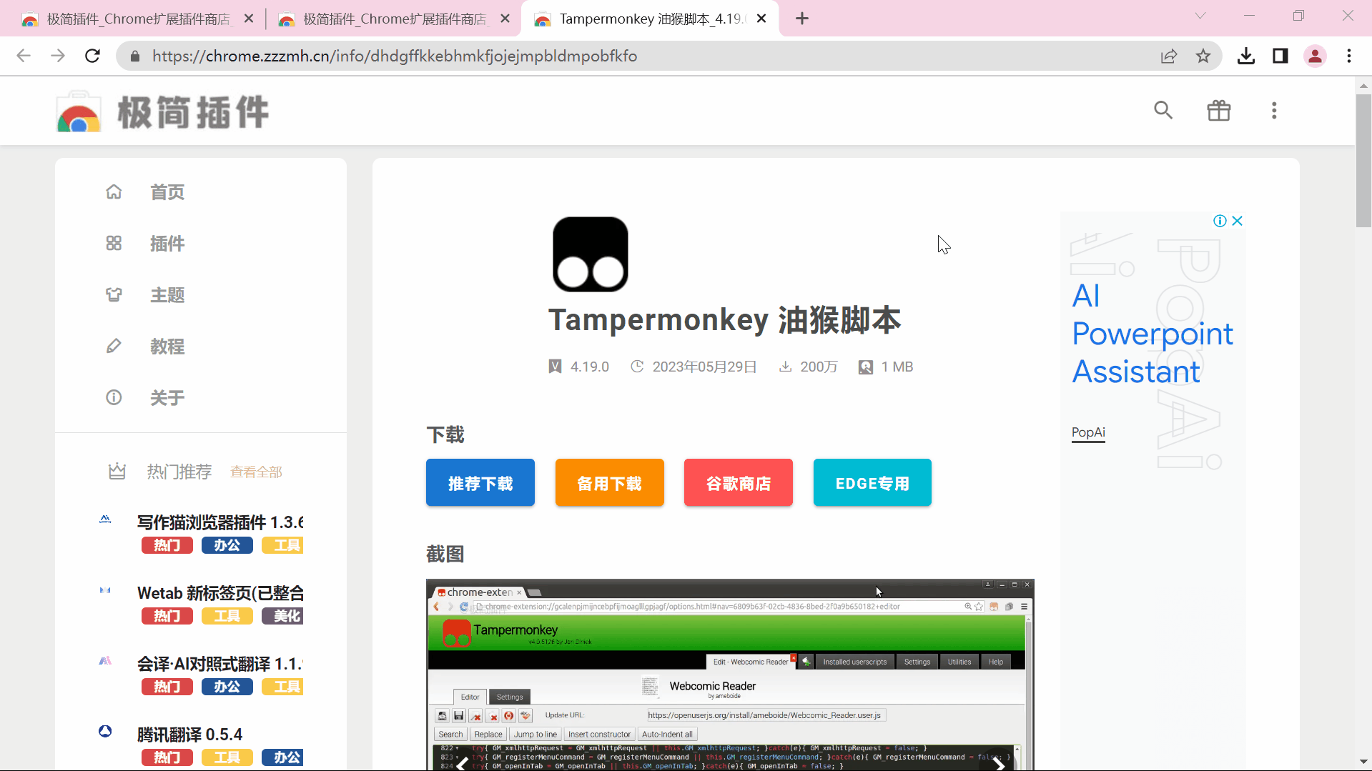This screenshot has width=1372, height=771.
Task: Share this page via share icon
Action: pos(1169,56)
